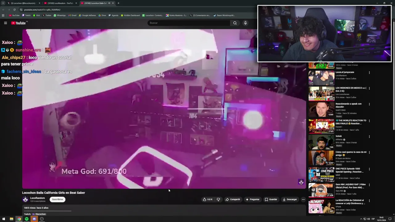Image resolution: width=395 pixels, height=222 pixels.
Task: Open a new browser tab
Action: point(118,3)
